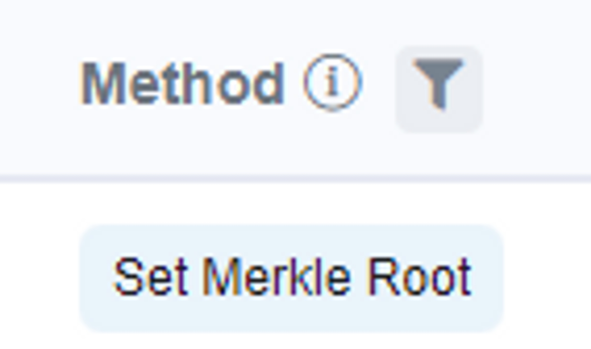
Task: Show the Method tooltip via circled i icon
Action: click(332, 82)
